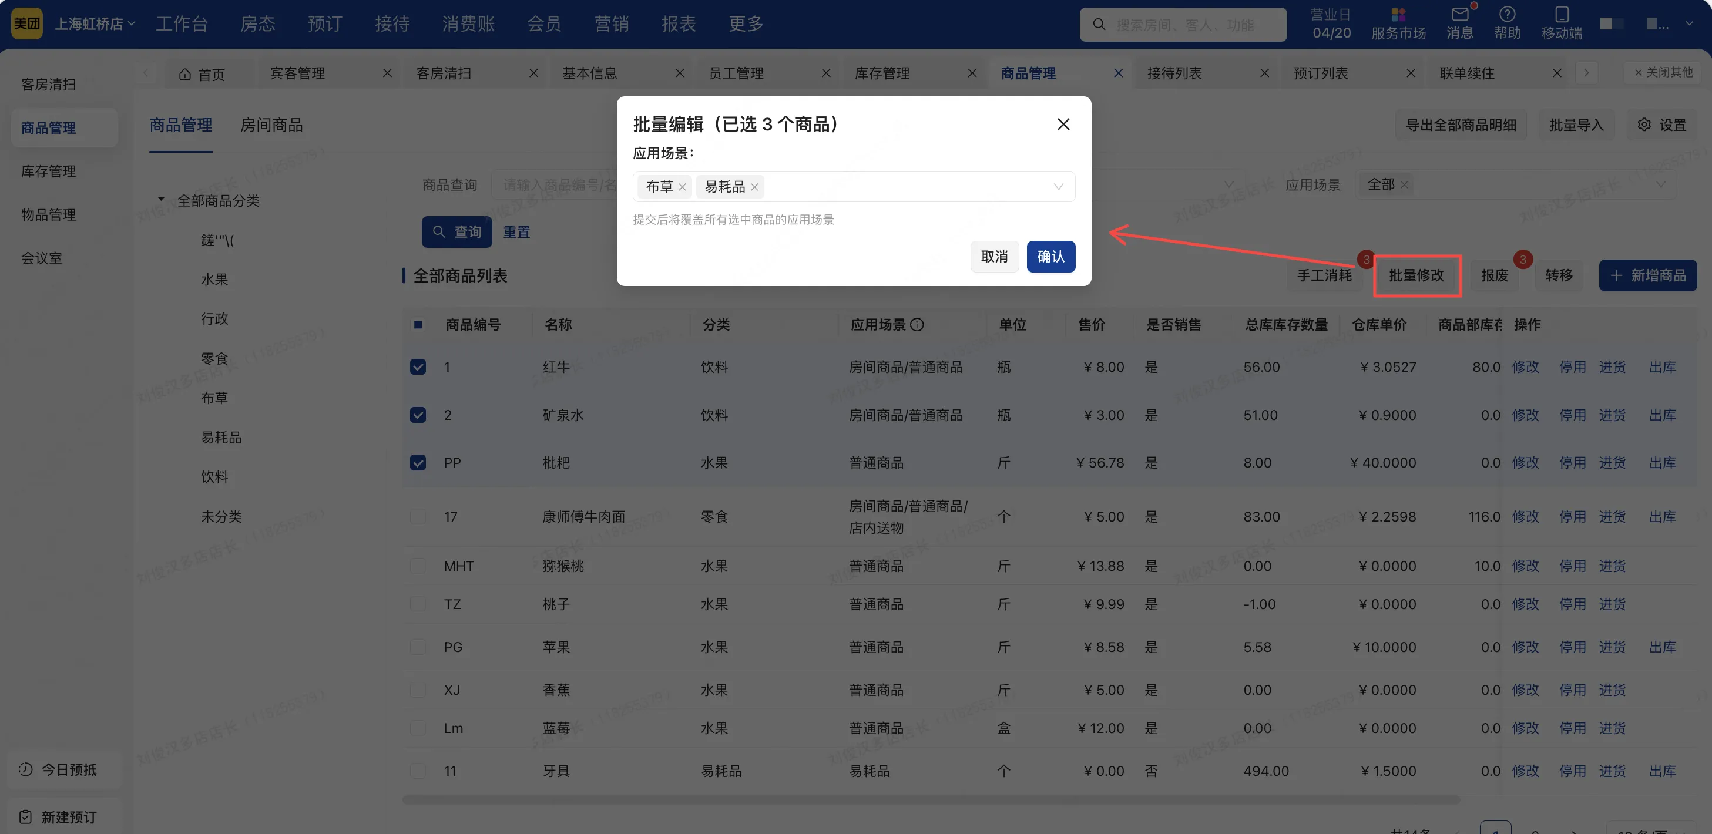1712x834 pixels.
Task: Click 确认 in the dialog
Action: click(1050, 257)
